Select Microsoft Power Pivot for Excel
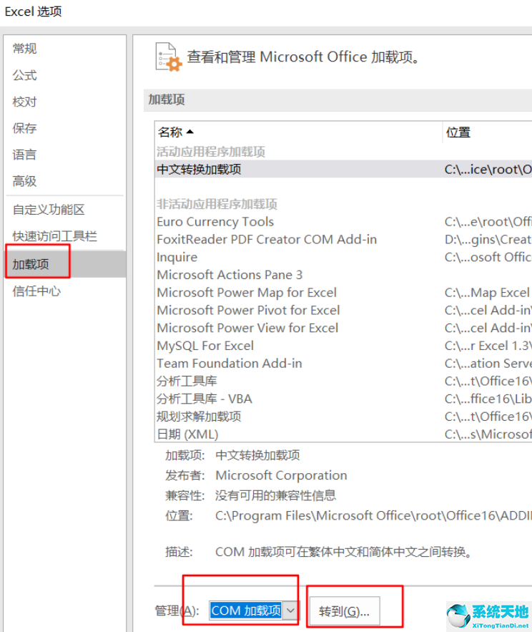Image resolution: width=532 pixels, height=632 pixels. pos(343,311)
